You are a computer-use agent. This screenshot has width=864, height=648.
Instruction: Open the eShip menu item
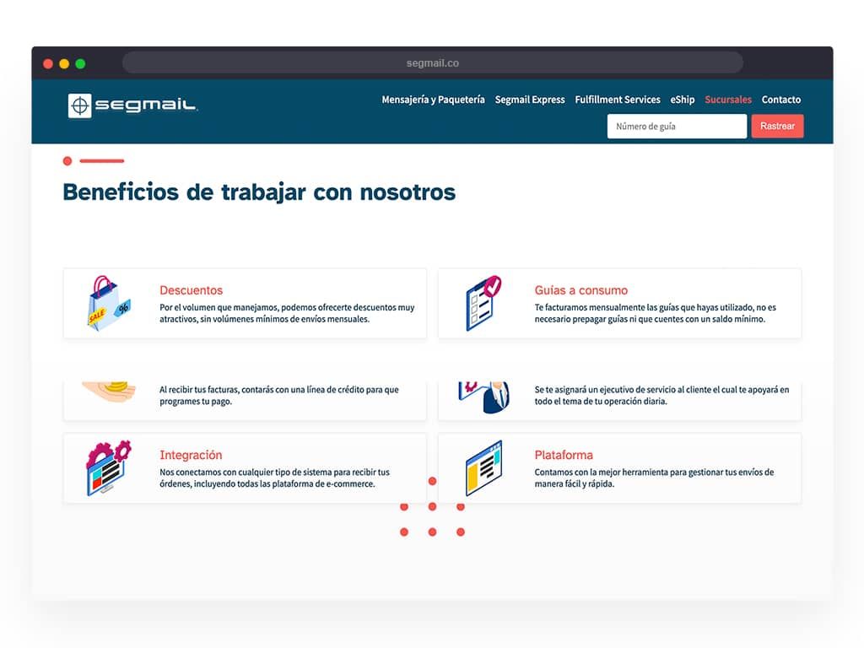click(682, 100)
